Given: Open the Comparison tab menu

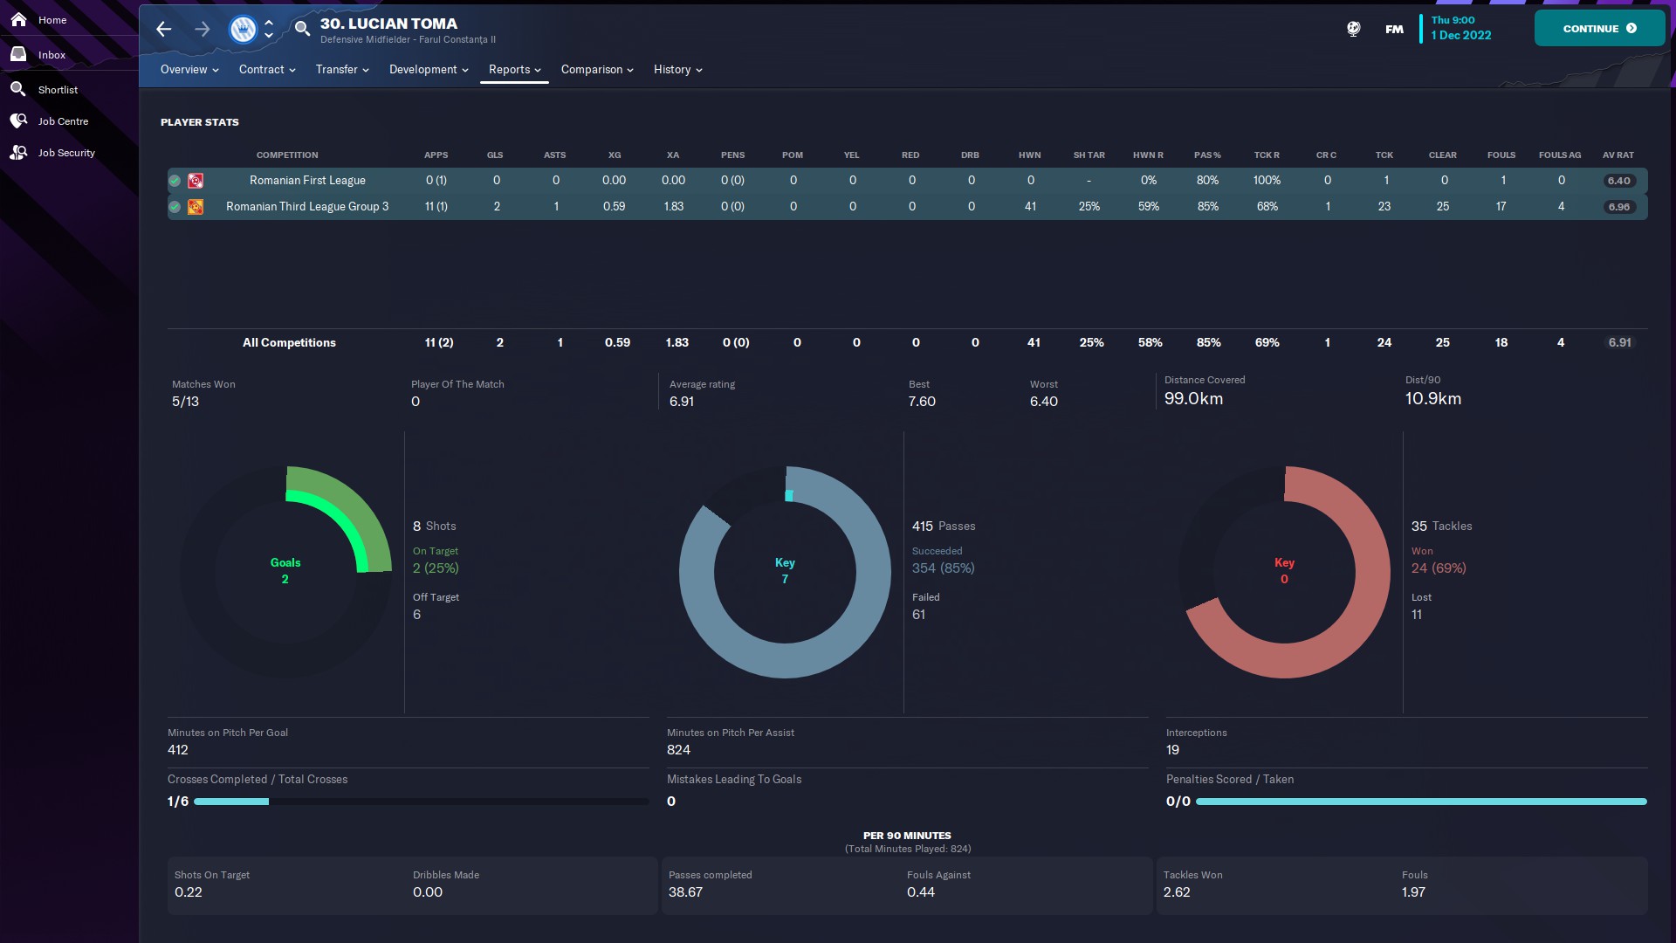Looking at the screenshot, I should click(x=596, y=70).
